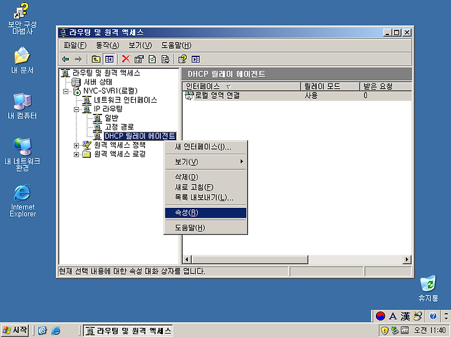
Task: Open the Properties toolbar icon
Action: click(x=139, y=59)
